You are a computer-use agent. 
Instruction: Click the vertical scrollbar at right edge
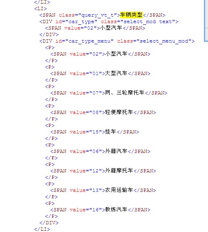[x=206, y=21]
